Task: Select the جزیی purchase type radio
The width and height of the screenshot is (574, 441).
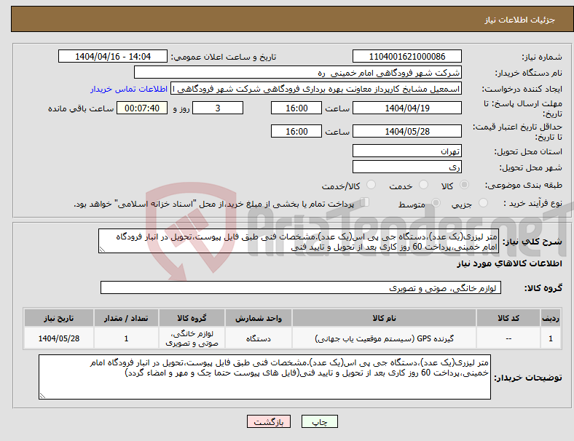Action: [x=483, y=202]
